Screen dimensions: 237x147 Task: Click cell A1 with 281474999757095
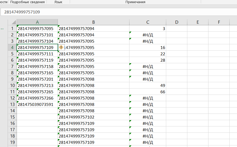coord(37,28)
